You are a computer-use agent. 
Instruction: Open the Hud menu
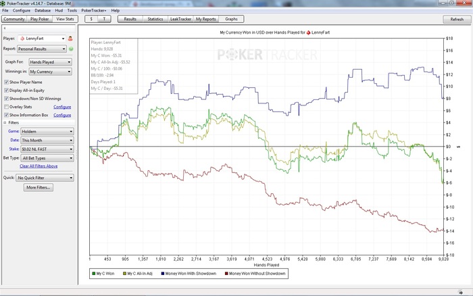tap(59, 10)
